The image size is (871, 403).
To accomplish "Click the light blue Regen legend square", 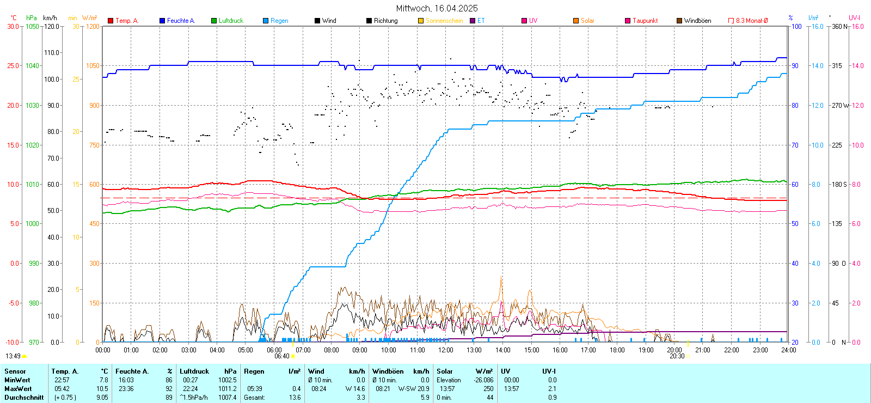I will pos(266,21).
